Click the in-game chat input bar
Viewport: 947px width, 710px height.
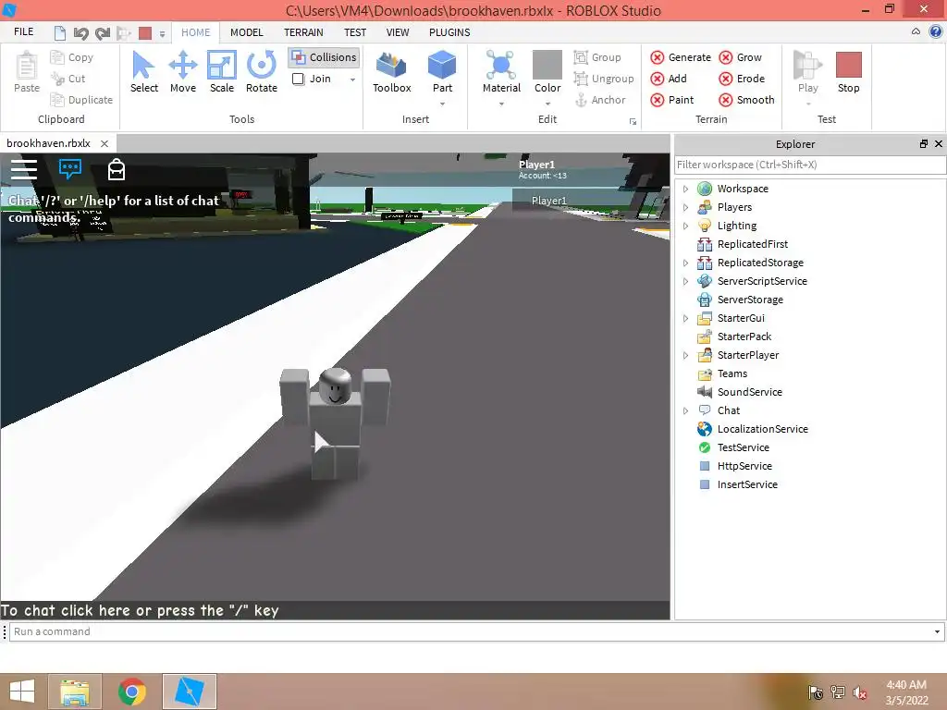click(x=335, y=610)
